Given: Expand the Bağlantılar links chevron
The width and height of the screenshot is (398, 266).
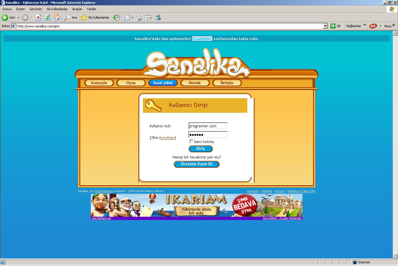Looking at the screenshot, I should [x=365, y=25].
